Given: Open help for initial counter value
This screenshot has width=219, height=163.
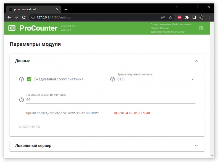Looking at the screenshot, I should (22, 100).
